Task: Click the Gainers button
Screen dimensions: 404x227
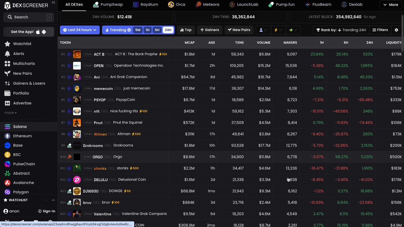Action: pos(210,30)
